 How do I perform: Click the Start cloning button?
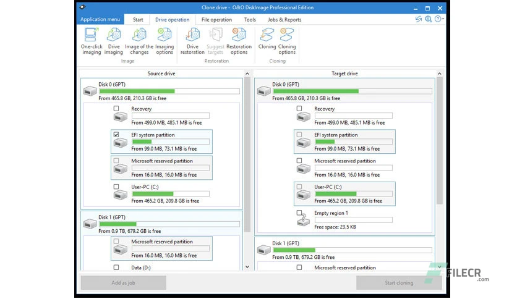pyautogui.click(x=399, y=282)
